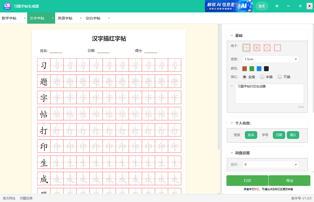Open the 宽度 1.5cm dropdown
This screenshot has height=202, width=314.
click(x=270, y=59)
